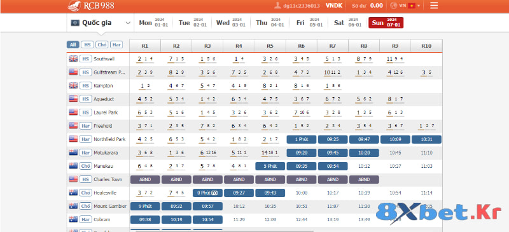Toggle the HS filter in header row
This screenshot has width=509, height=232.
[x=87, y=44]
